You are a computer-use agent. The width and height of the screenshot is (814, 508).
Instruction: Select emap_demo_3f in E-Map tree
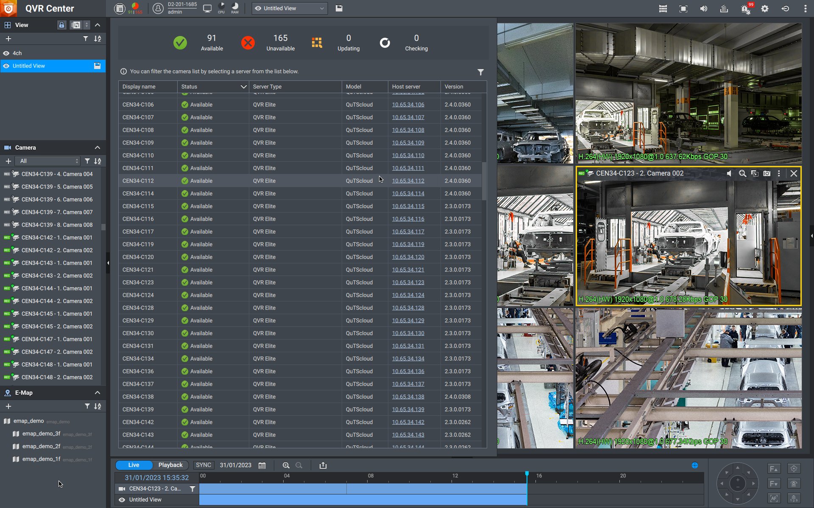(42, 433)
